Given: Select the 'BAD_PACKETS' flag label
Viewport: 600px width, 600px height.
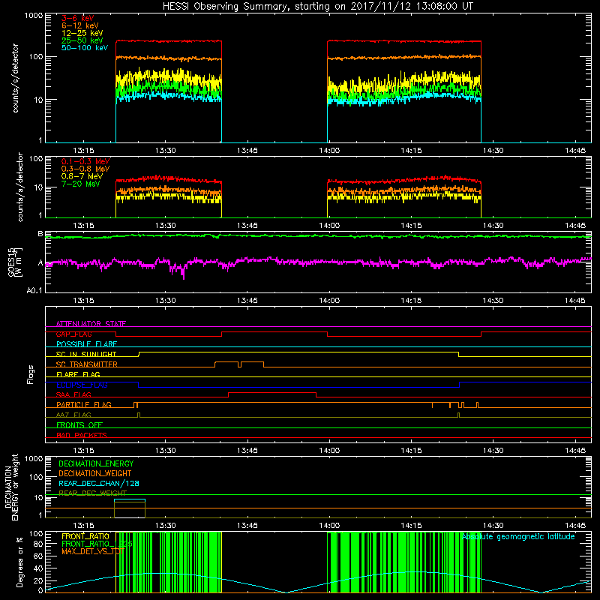Looking at the screenshot, I should (82, 435).
